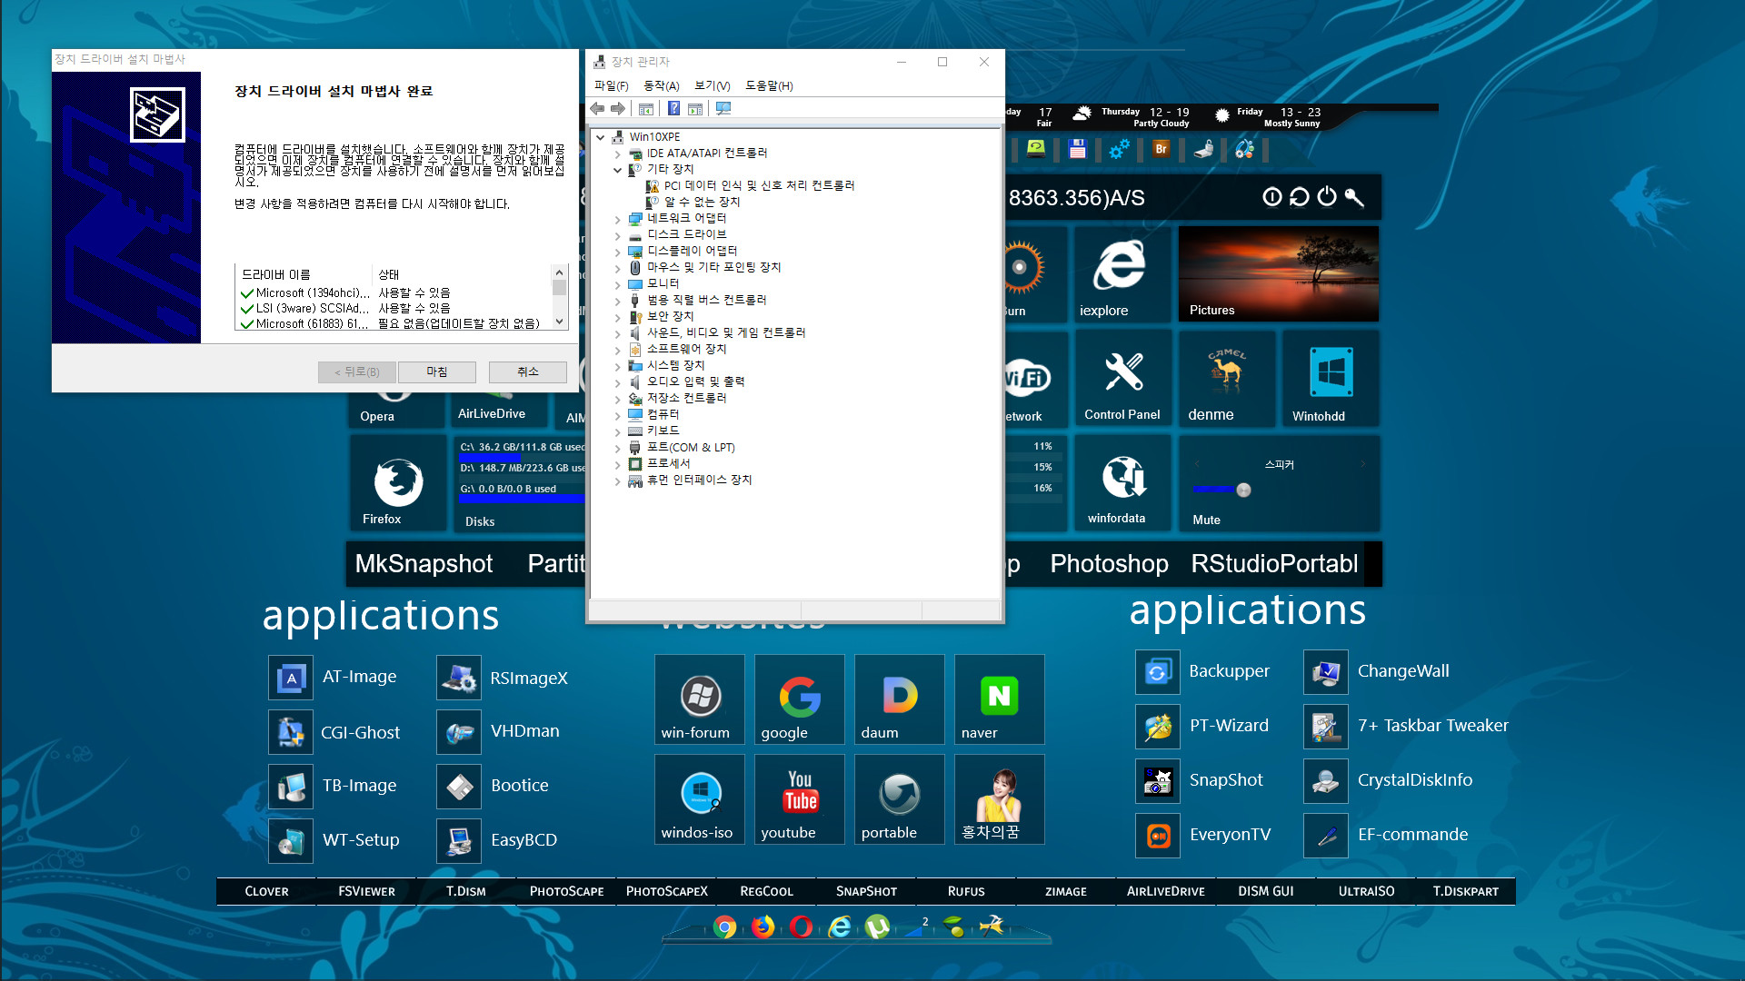Click the back arrow in Device Manager toolbar
1745x981 pixels.
[597, 109]
